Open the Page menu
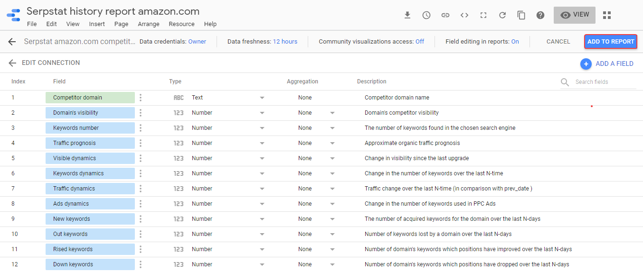Image resolution: width=643 pixels, height=272 pixels. click(x=121, y=24)
